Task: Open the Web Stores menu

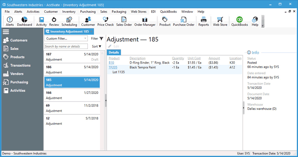Action: 138,11
